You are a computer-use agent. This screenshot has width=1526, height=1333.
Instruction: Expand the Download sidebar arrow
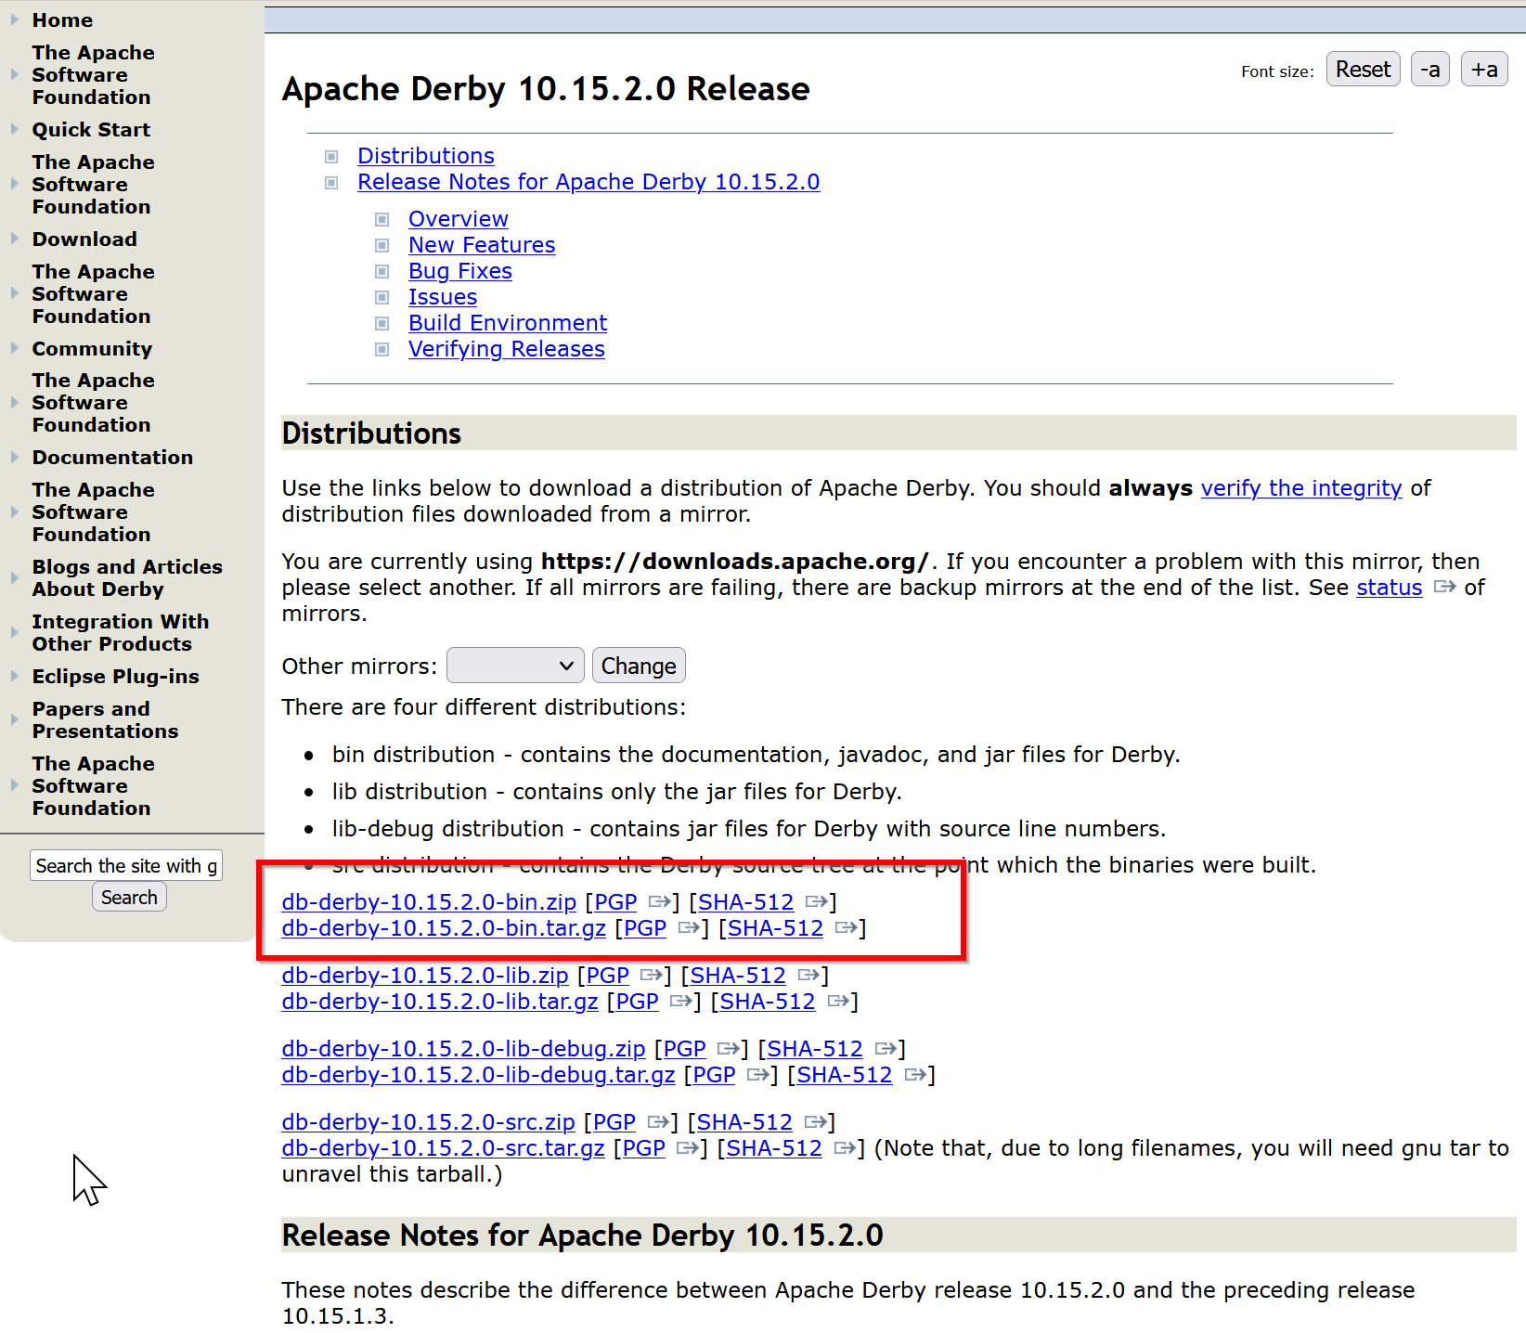pos(14,239)
